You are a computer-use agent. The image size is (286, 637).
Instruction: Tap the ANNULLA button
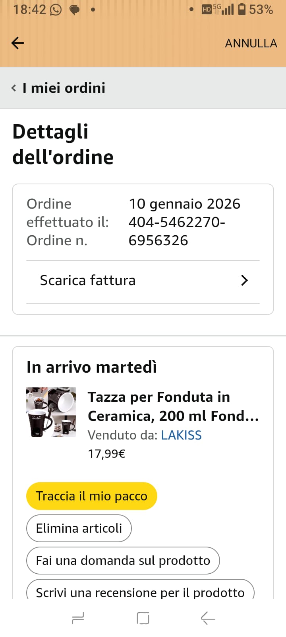[x=251, y=43]
